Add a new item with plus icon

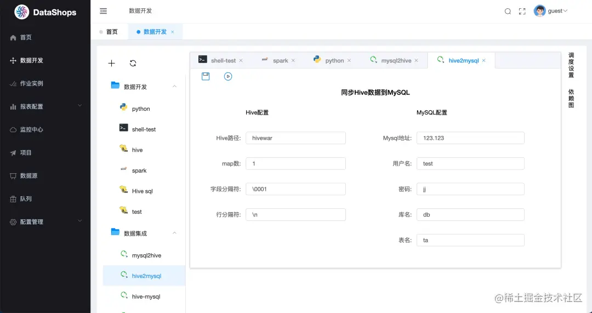tap(111, 64)
